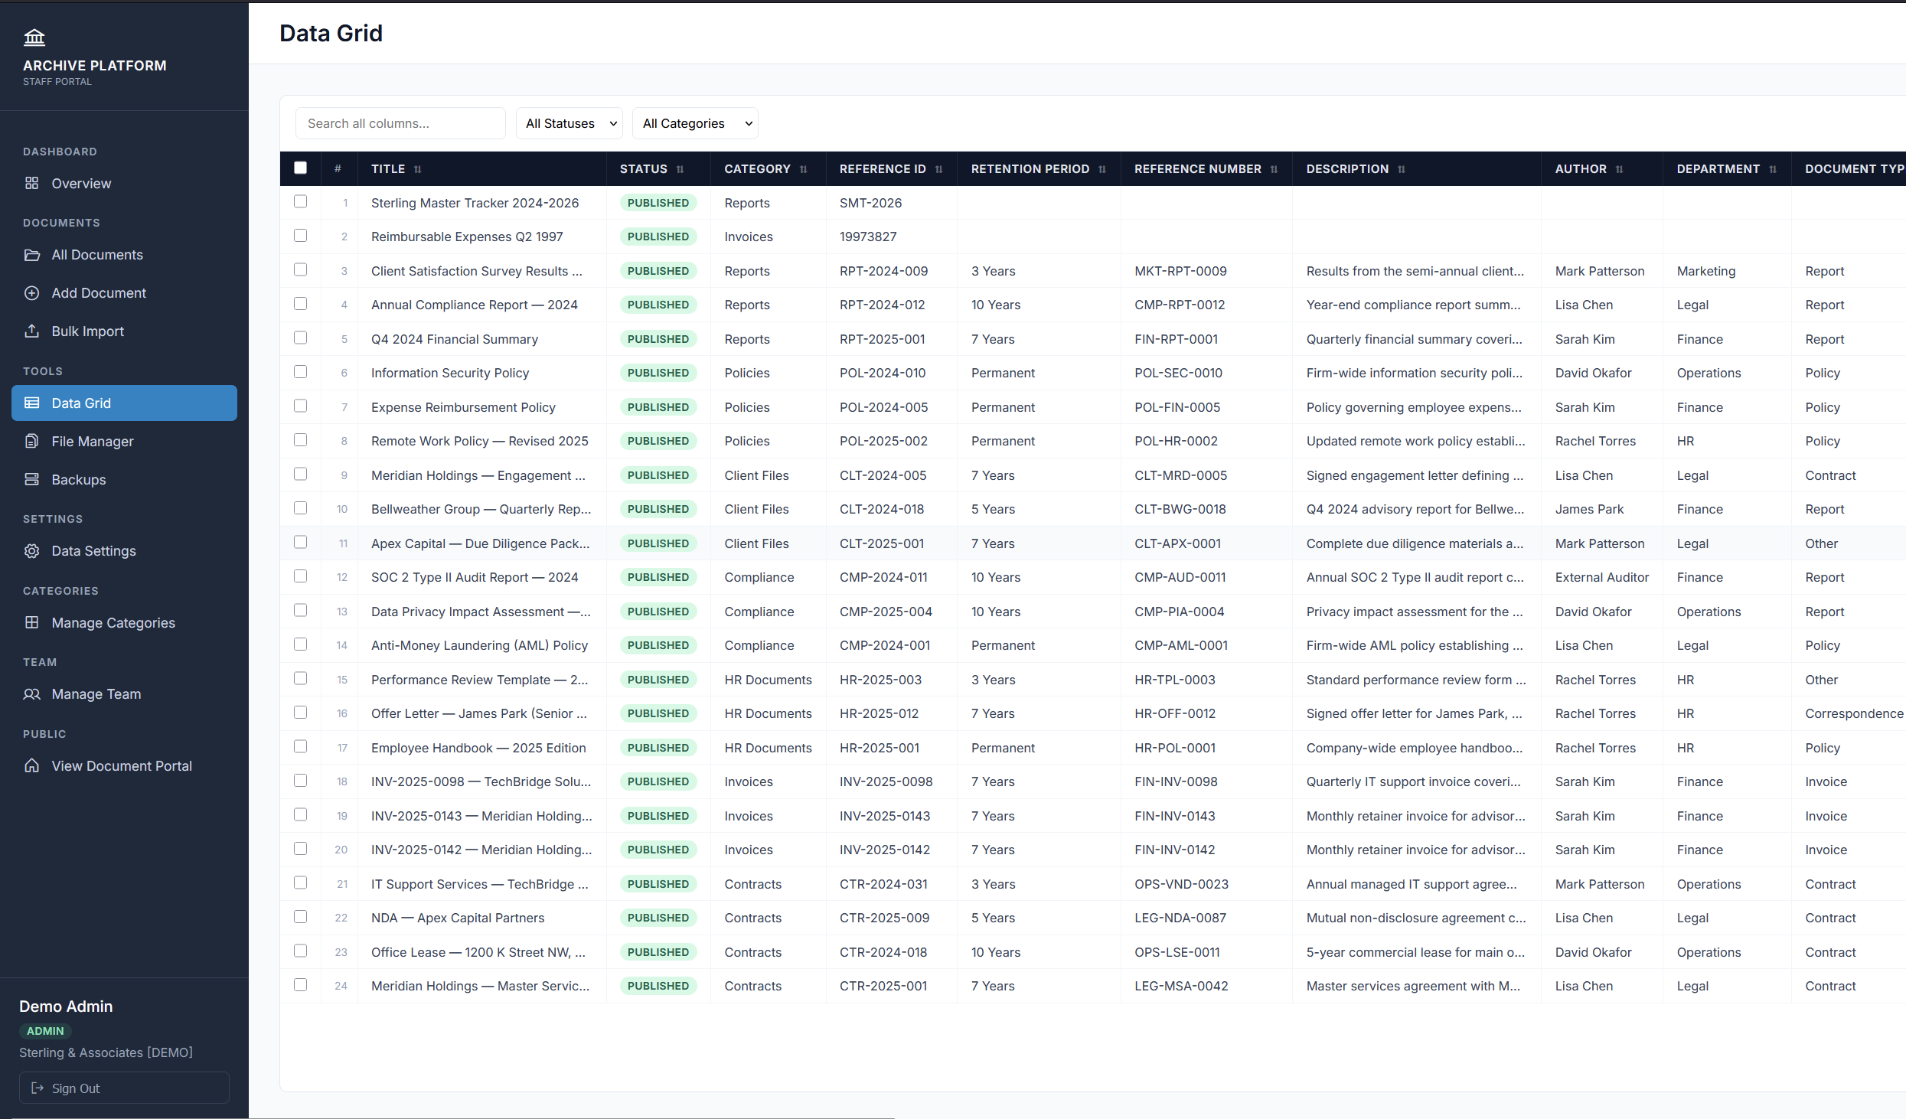Open the View Document Portal link
The image size is (1906, 1119).
click(121, 765)
